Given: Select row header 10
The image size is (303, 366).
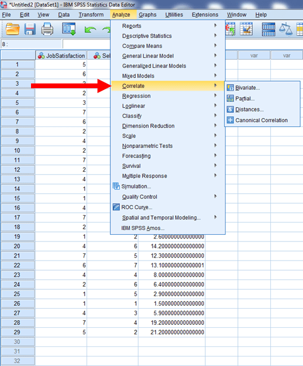Looking at the screenshot, I should coord(18,151).
